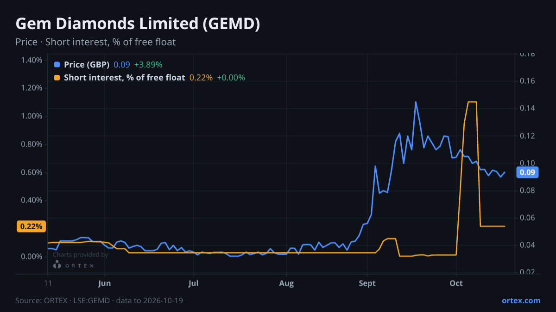Click the subtitle Price · Short interest, % of free float
This screenshot has width=556, height=312.
click(95, 42)
